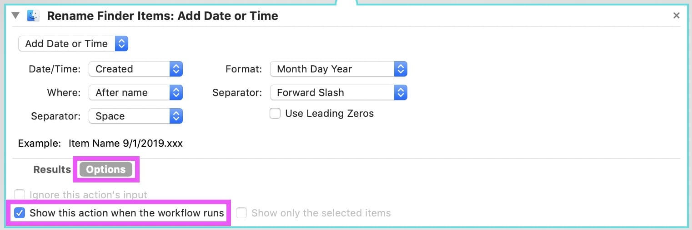Click blue arrows of Created dropdown

tap(176, 69)
